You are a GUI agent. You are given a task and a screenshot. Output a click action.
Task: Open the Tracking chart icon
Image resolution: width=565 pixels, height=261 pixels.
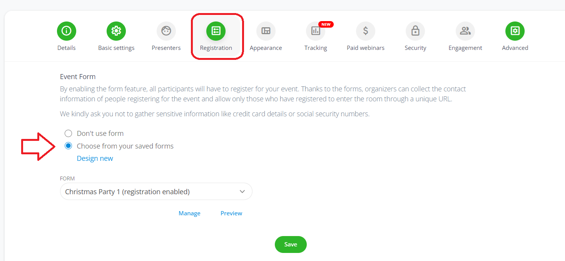[316, 31]
